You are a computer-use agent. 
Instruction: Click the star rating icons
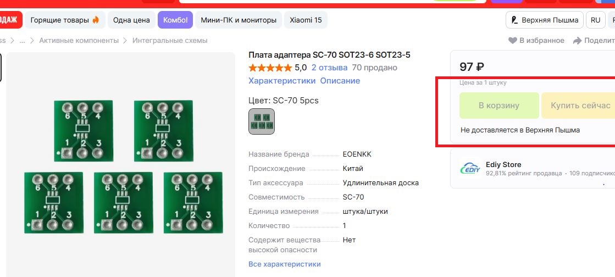coord(270,68)
